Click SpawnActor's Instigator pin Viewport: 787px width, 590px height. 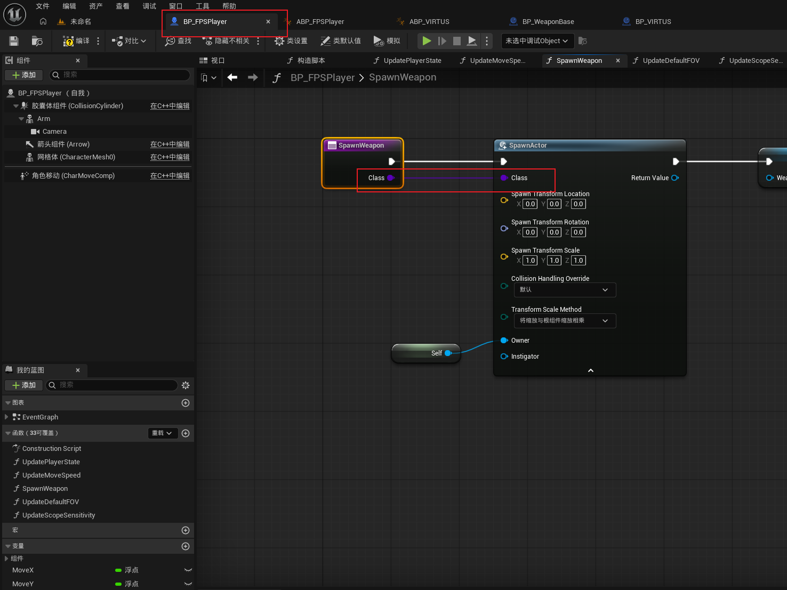504,357
